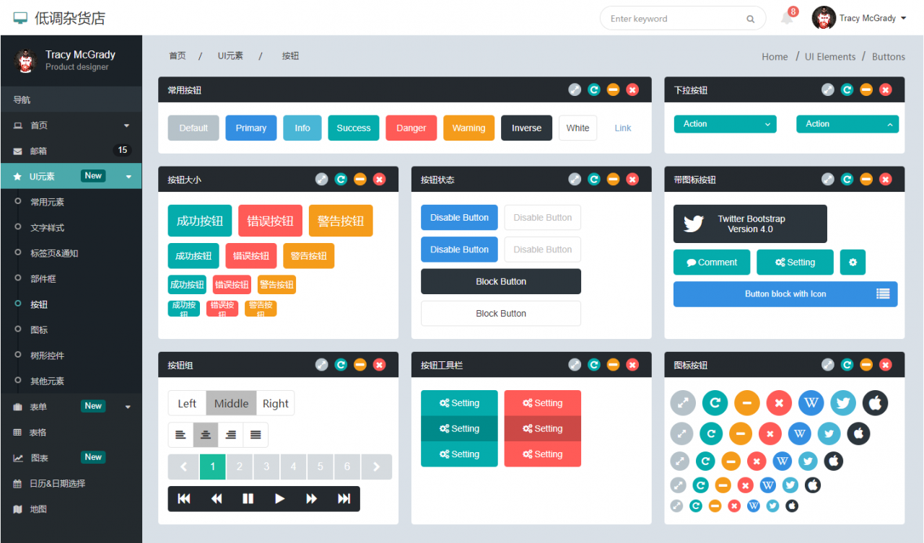Click the largest Apple icon button
The width and height of the screenshot is (924, 543).
click(x=875, y=402)
